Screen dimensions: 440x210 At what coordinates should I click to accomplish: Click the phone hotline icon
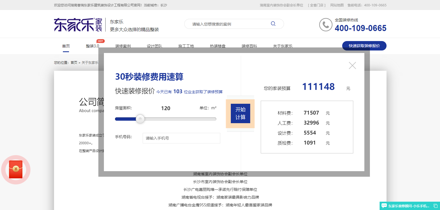click(326, 25)
